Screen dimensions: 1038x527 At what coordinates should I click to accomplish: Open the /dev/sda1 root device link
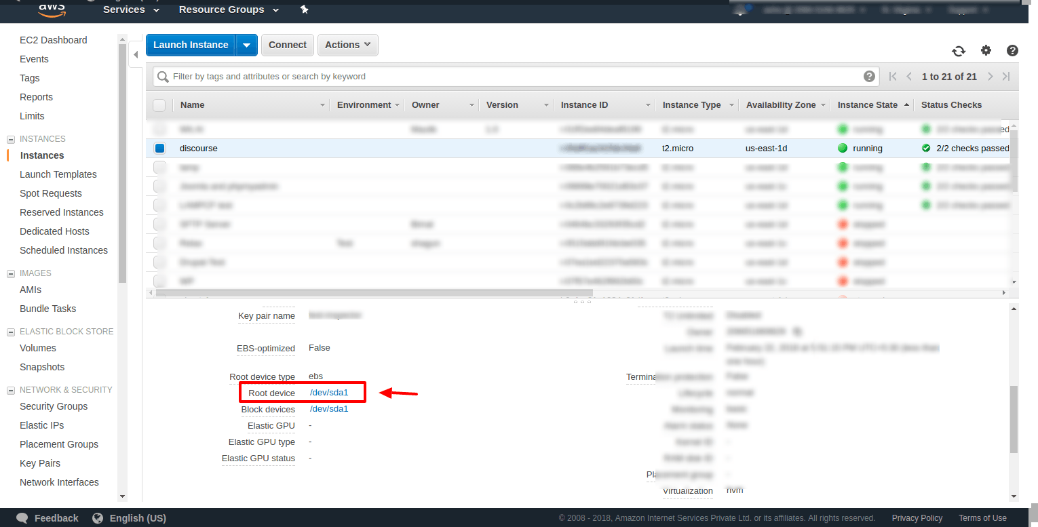click(x=329, y=392)
